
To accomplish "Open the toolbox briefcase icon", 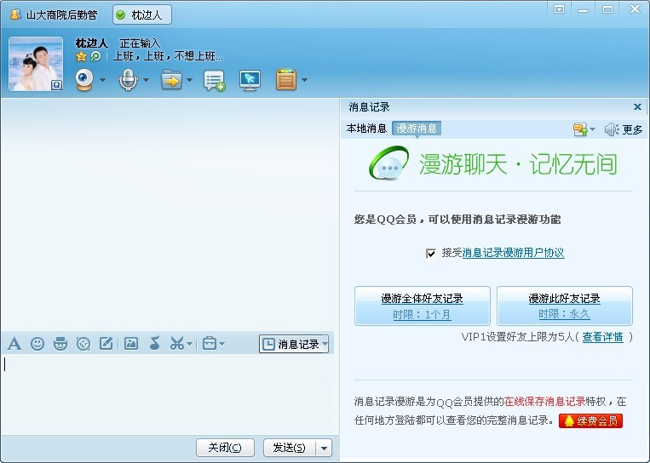I will tap(210, 343).
